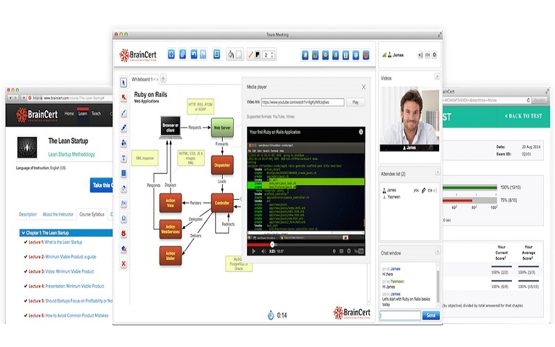Increase the stroke width stepper value
This screenshot has height=347, width=555.
pos(272,53)
